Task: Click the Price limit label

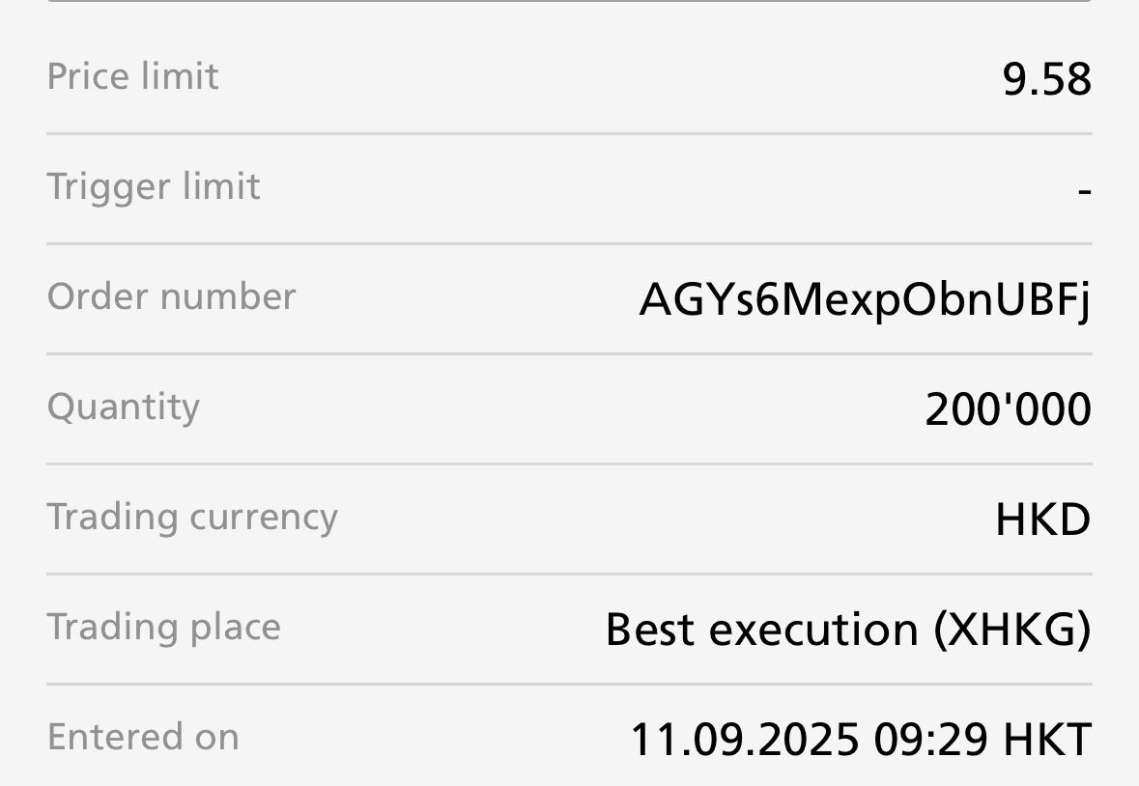Action: pos(132,76)
